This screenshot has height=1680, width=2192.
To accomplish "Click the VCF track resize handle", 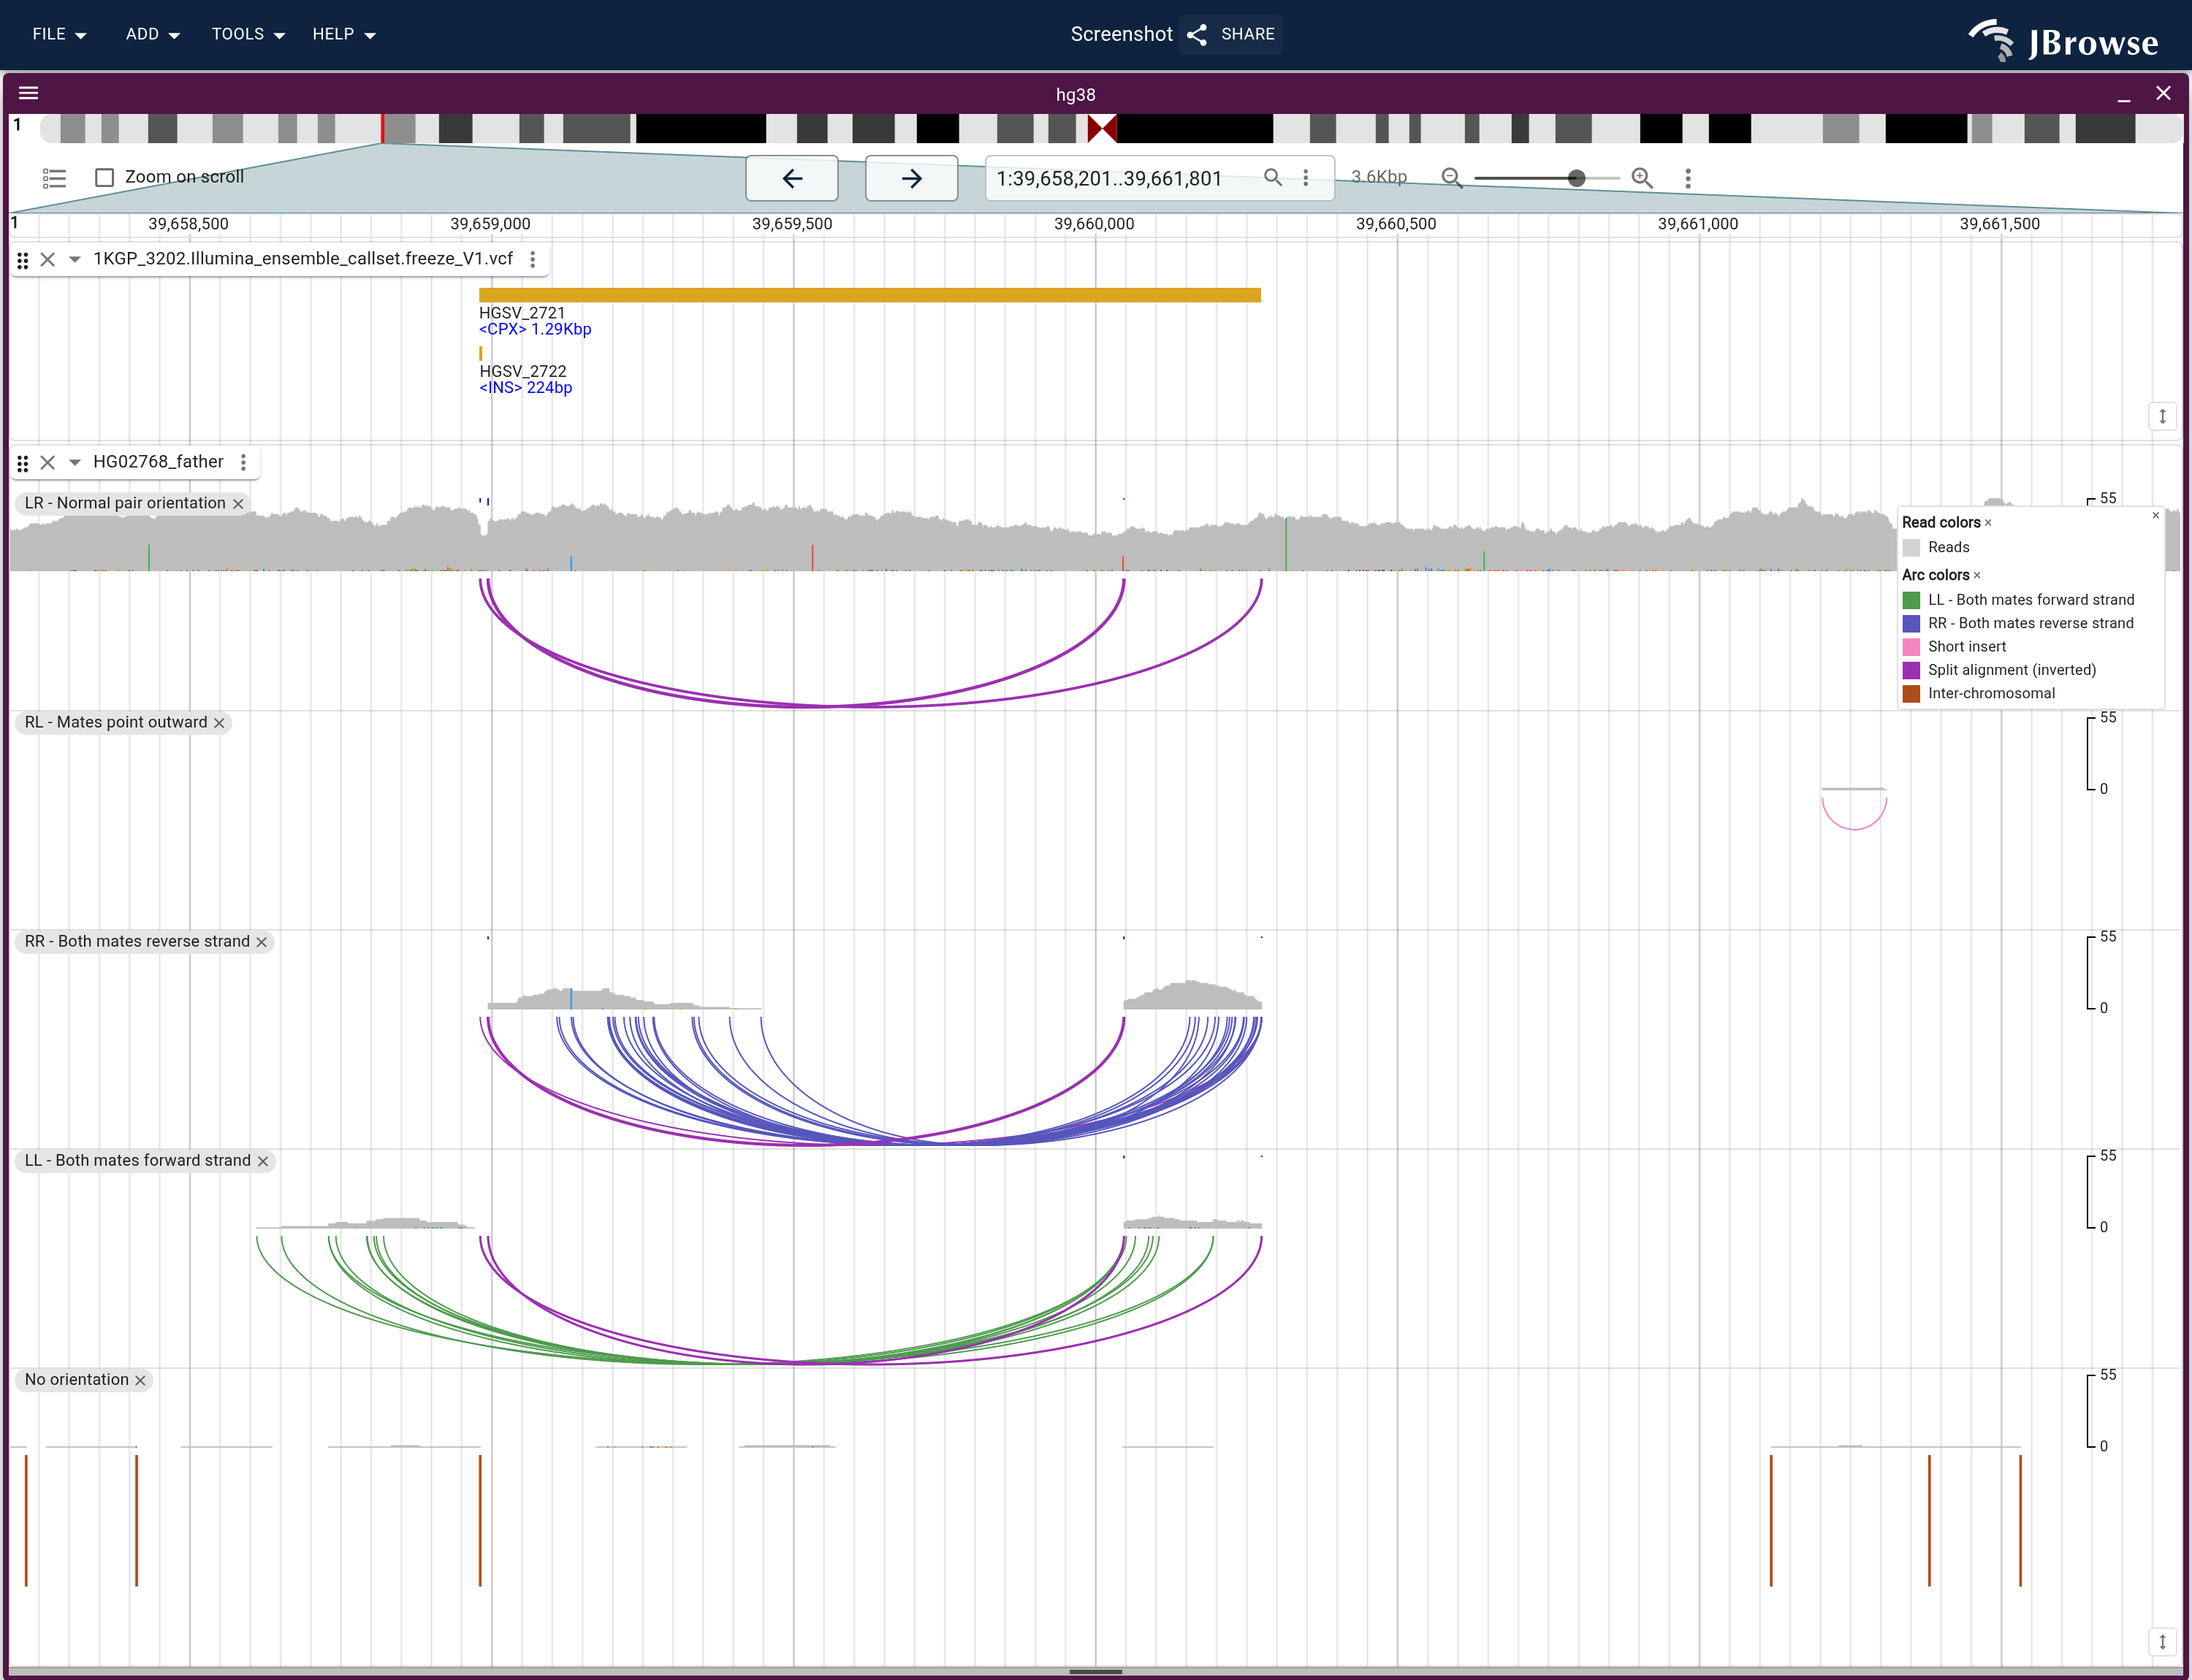I will click(x=2162, y=416).
